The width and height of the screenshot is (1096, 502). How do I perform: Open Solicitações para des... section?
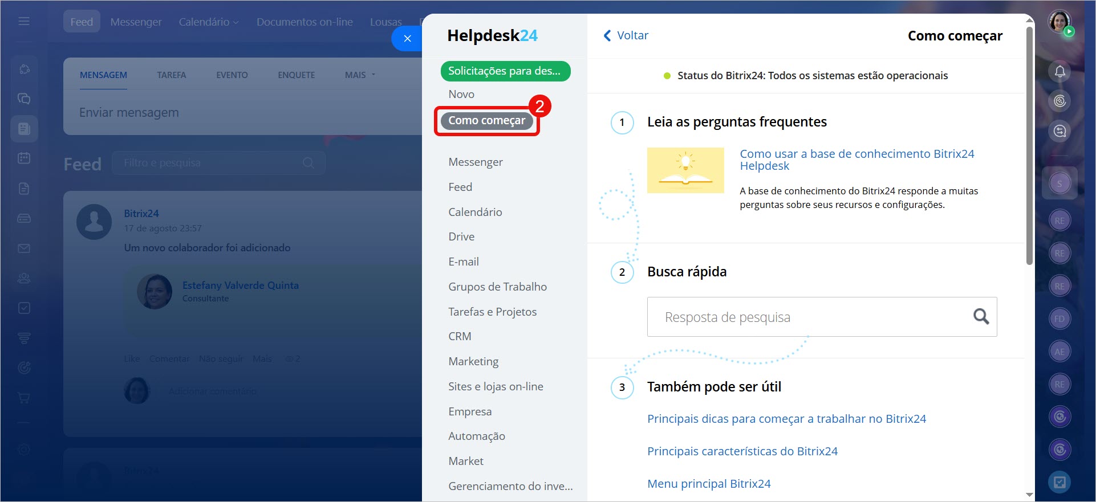point(505,71)
